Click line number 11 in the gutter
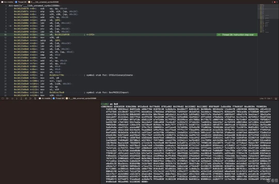The image size is (279, 184). coord(5,35)
